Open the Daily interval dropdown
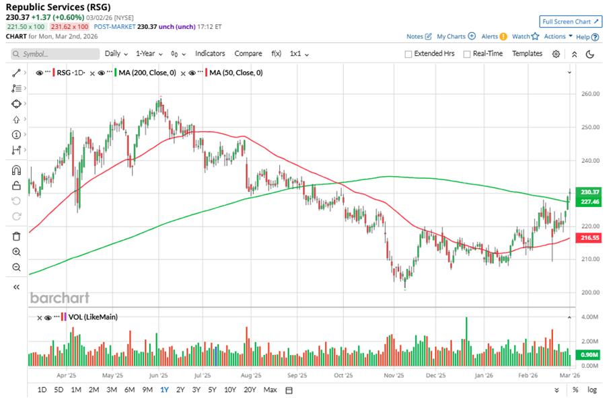The image size is (607, 398). pos(116,54)
